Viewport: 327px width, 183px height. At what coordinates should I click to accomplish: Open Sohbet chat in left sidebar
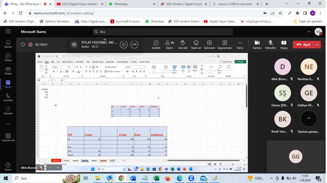(x=8, y=57)
